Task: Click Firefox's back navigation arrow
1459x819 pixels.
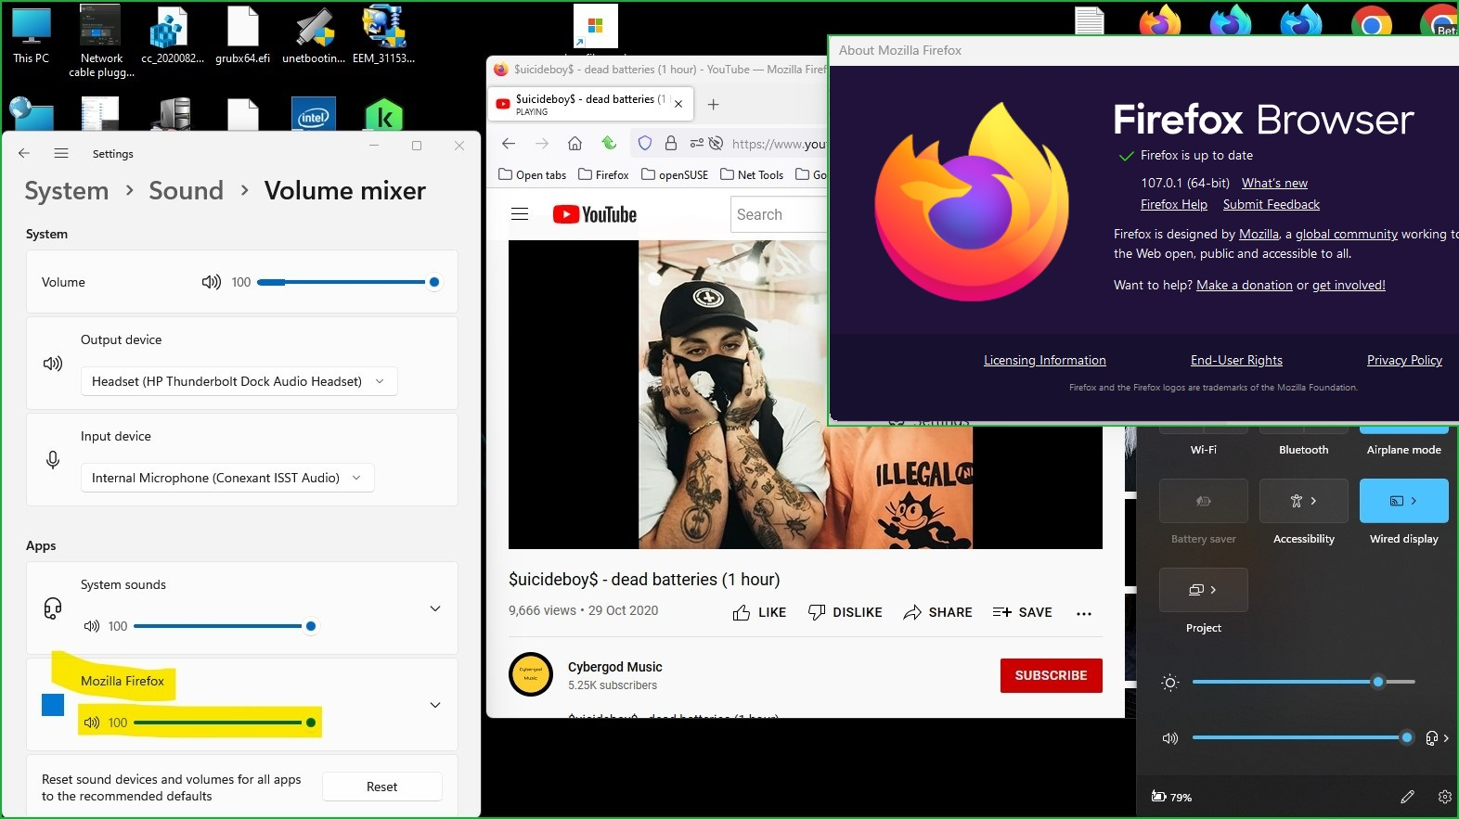Action: pyautogui.click(x=509, y=143)
